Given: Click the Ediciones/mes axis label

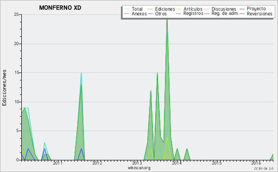Looking at the screenshot, I should coord(4,88).
